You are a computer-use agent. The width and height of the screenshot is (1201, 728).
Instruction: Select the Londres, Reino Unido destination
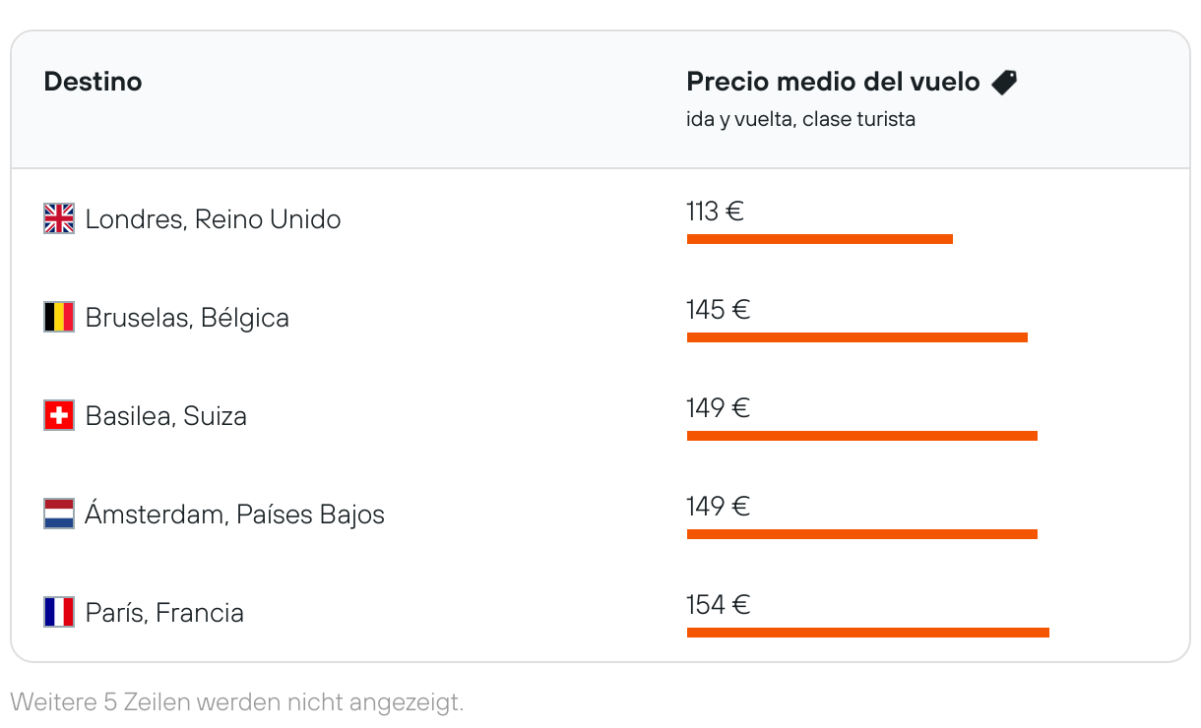pyautogui.click(x=213, y=218)
